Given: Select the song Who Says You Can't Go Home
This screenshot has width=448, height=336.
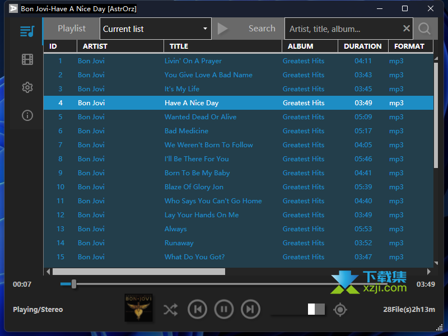Looking at the screenshot, I should pos(239,201).
